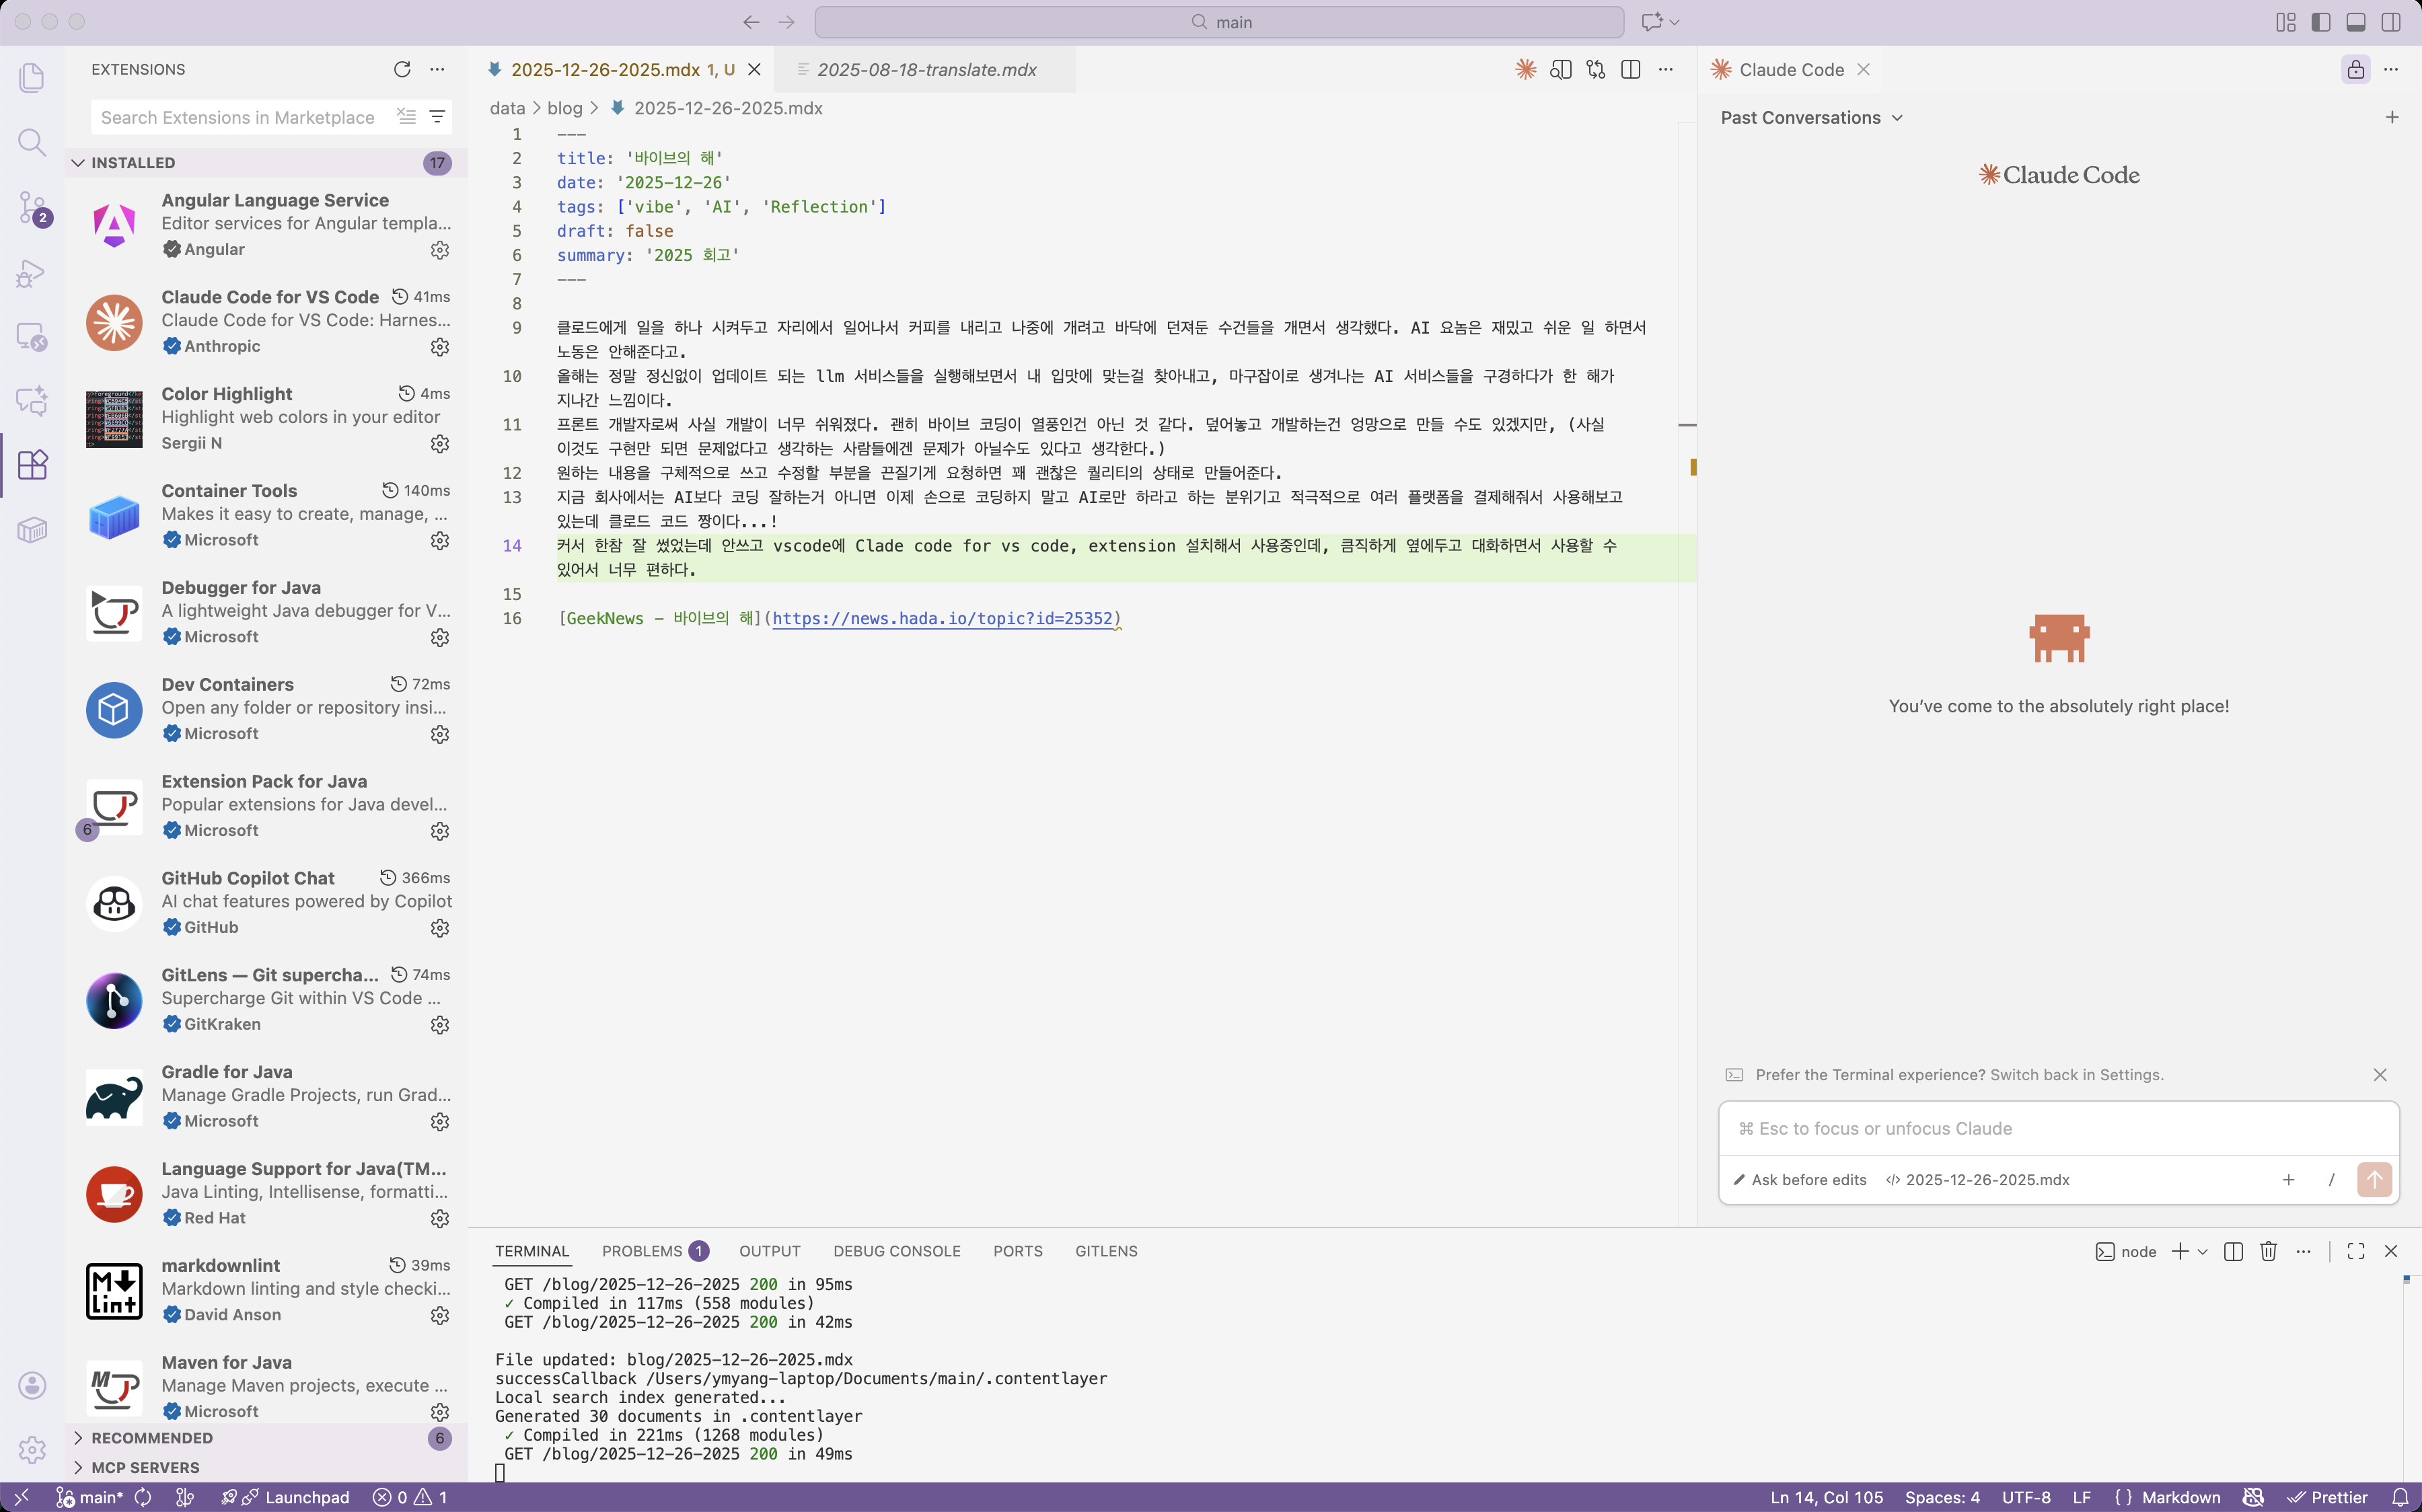Refresh the installed extensions list
Screen dimensions: 2422x1512
(x=402, y=69)
